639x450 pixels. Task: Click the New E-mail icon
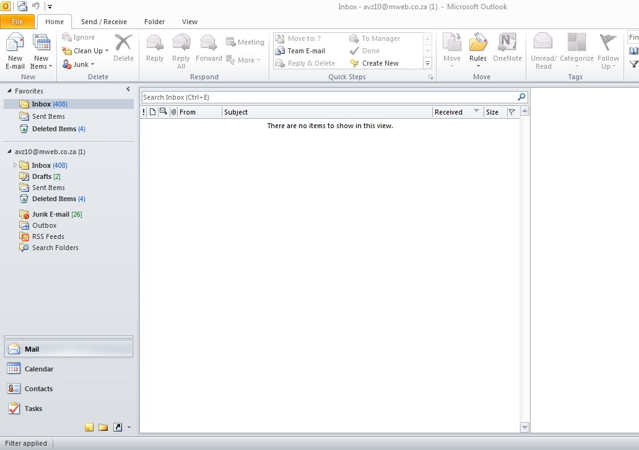click(15, 45)
